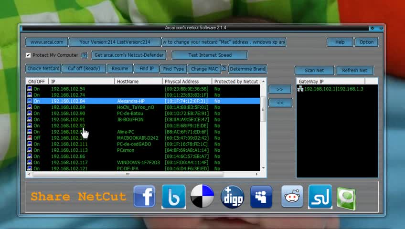Open www.arcai.com link button
Viewport: 405px width, 229px height.
point(47,42)
